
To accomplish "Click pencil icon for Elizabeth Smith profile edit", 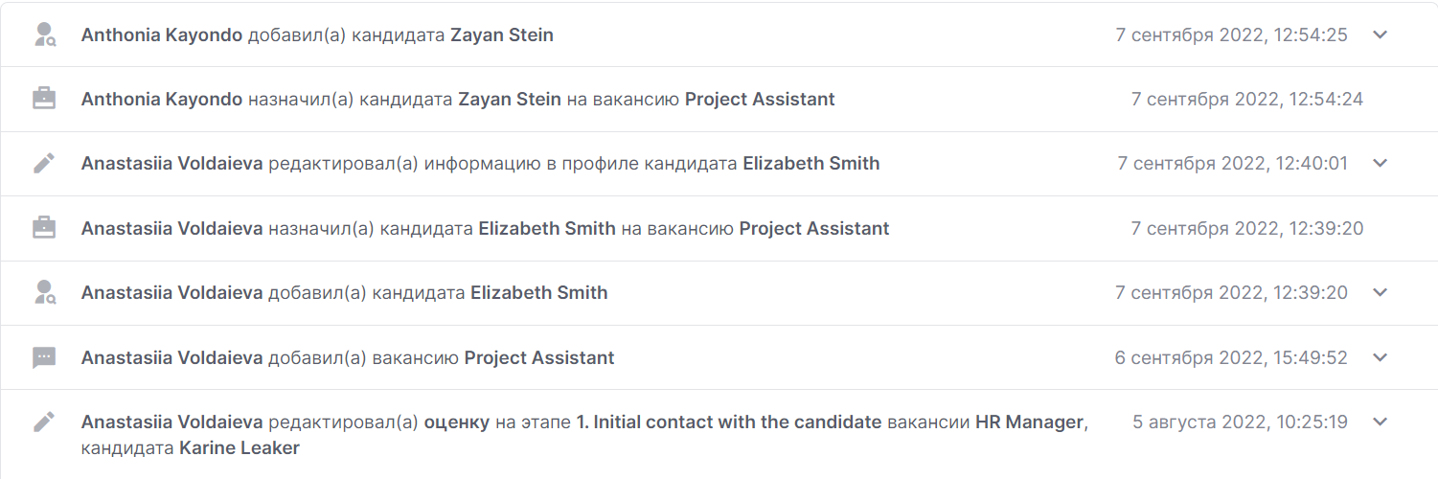I will coord(44,164).
